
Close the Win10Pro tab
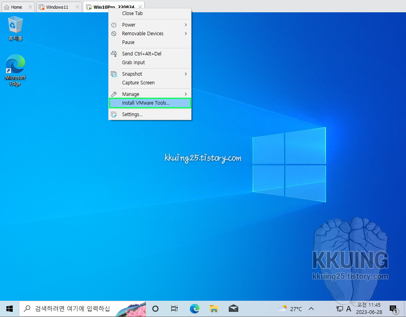(140, 7)
